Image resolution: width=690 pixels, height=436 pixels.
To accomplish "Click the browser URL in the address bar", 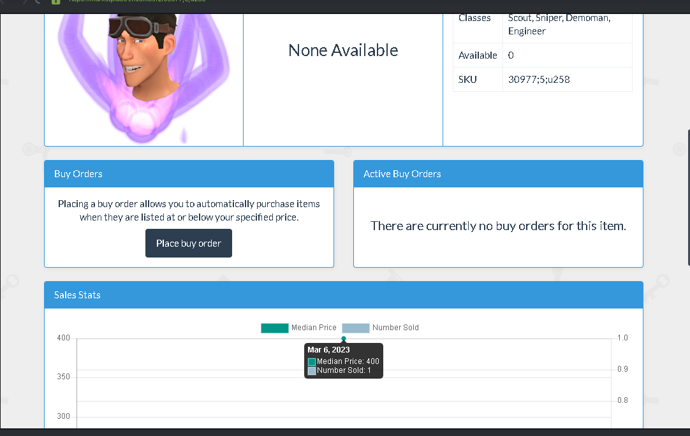I will (x=137, y=1).
